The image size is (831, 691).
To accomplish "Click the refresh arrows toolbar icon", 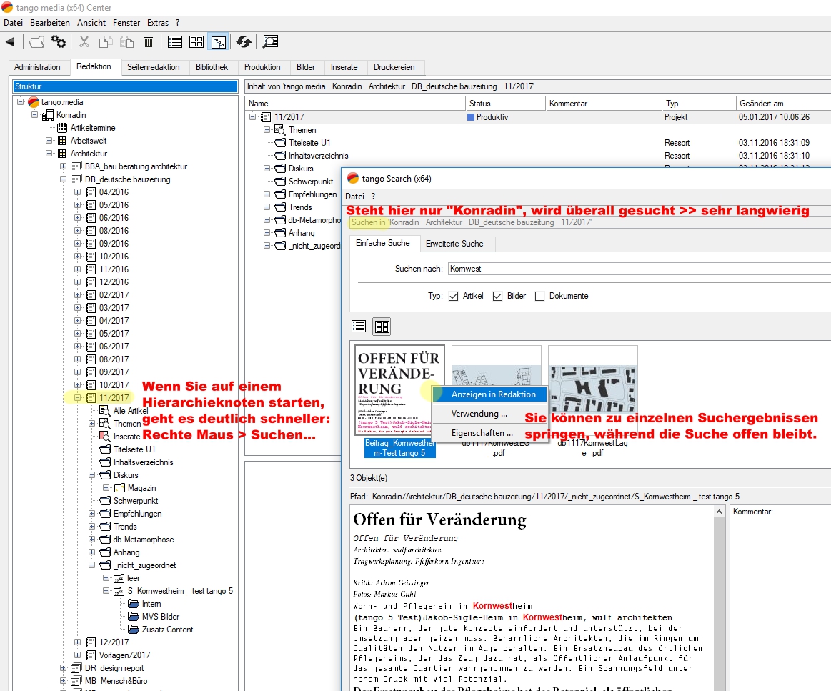I will coord(244,42).
